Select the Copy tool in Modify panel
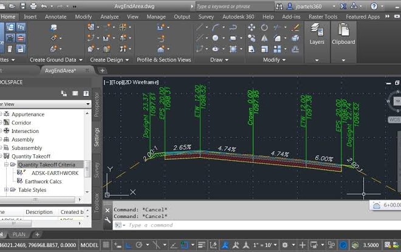The width and height of the screenshot is (401, 252). tap(252, 38)
